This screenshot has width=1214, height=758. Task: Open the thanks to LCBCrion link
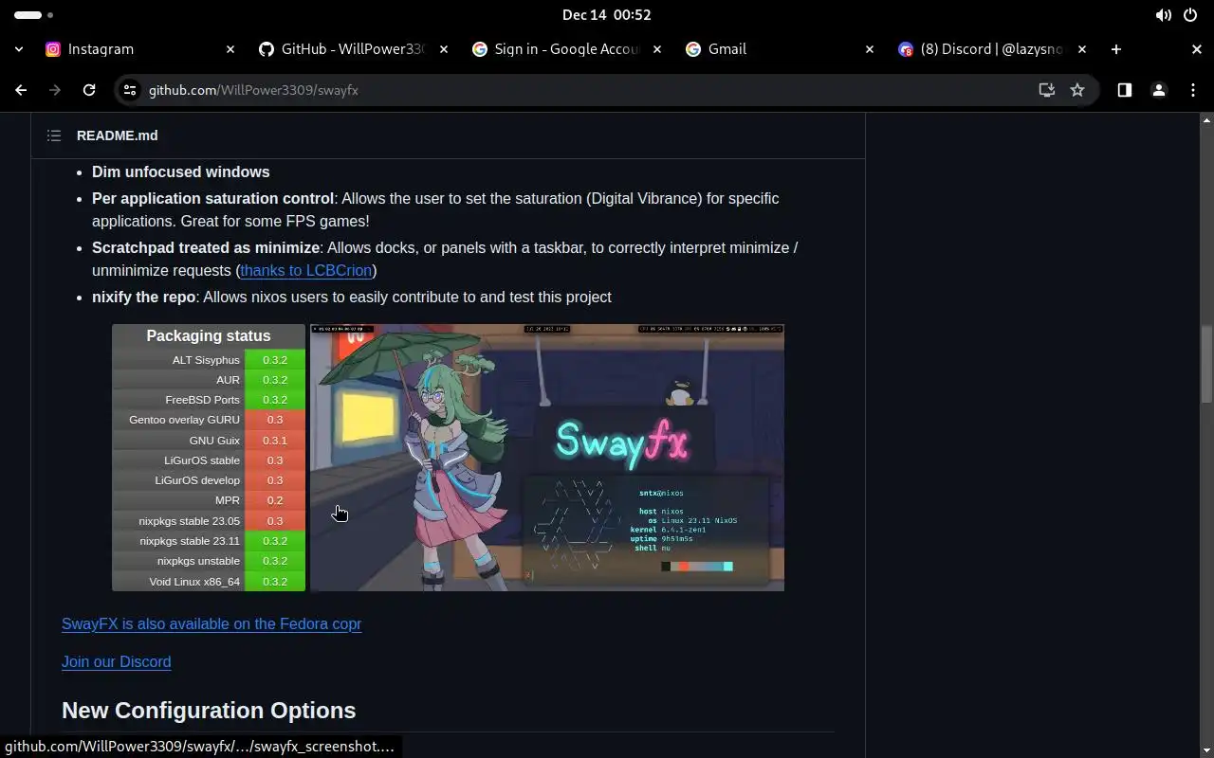tap(305, 270)
